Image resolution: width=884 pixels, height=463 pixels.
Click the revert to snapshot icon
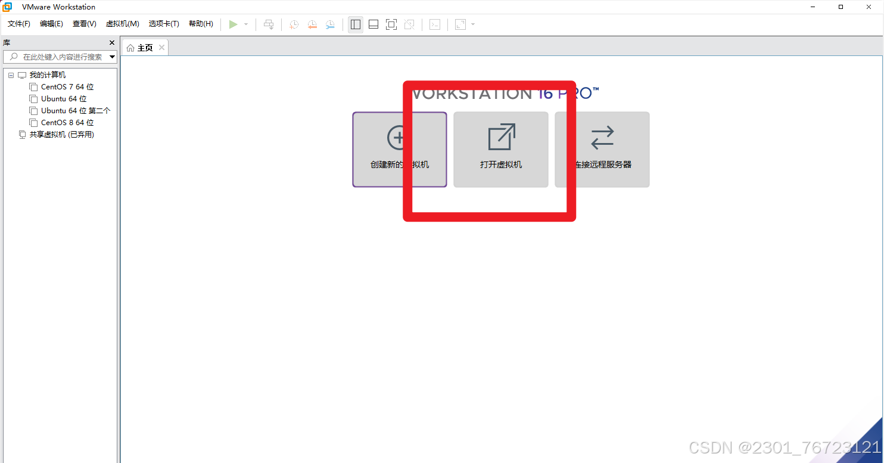coord(312,24)
